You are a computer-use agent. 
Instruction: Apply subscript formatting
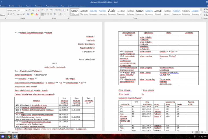[x=21, y=14]
